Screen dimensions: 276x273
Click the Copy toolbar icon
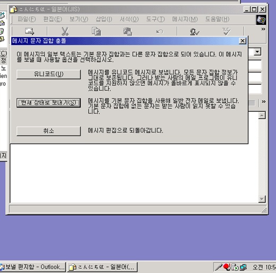coord(97,31)
